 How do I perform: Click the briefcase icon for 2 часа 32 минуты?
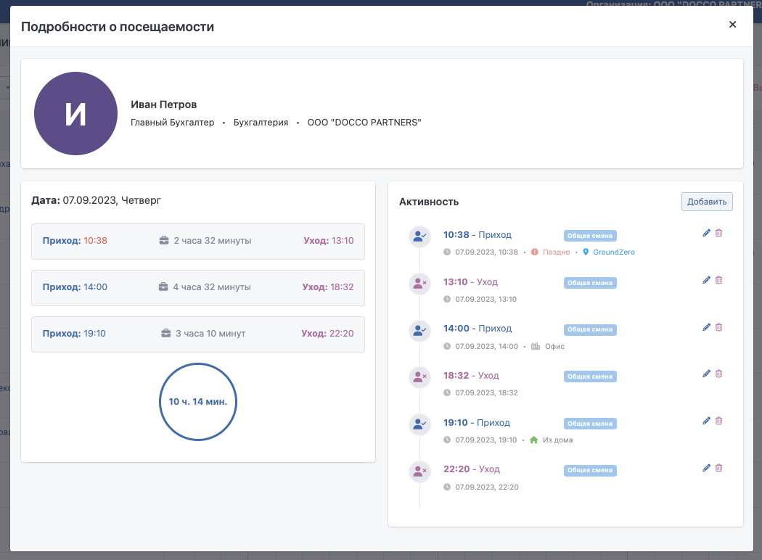tap(164, 240)
